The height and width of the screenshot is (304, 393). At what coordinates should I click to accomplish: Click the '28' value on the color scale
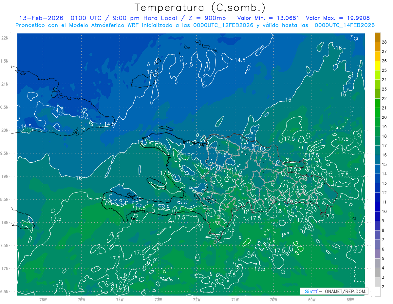pos(384,42)
